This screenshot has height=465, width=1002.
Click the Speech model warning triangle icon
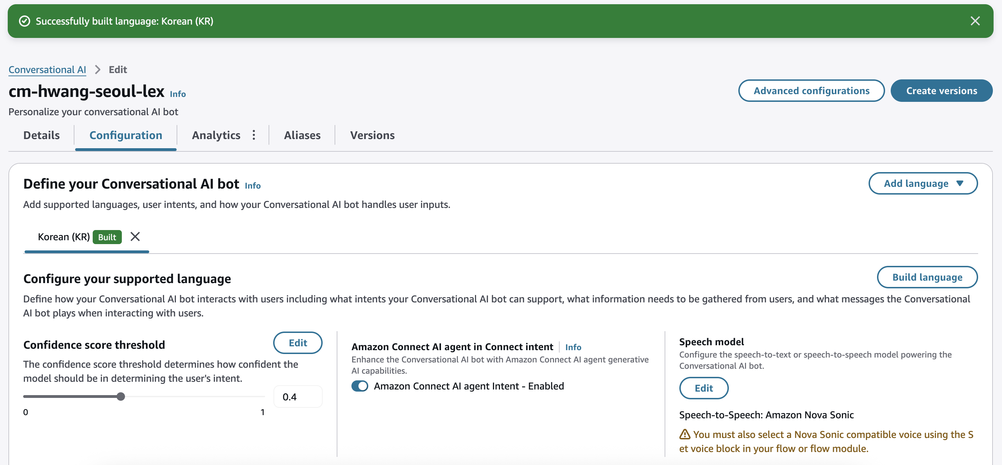click(685, 434)
